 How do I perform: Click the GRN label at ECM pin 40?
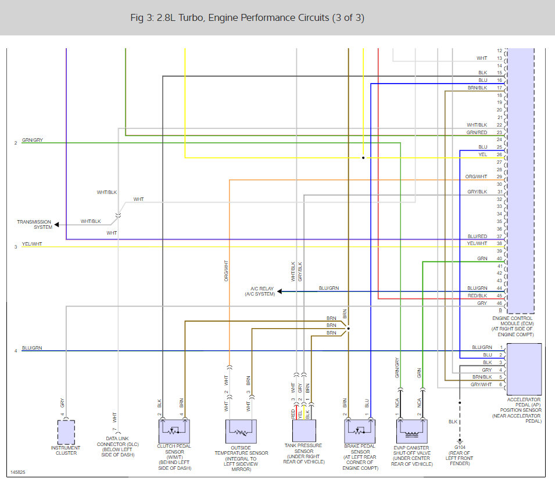point(482,258)
